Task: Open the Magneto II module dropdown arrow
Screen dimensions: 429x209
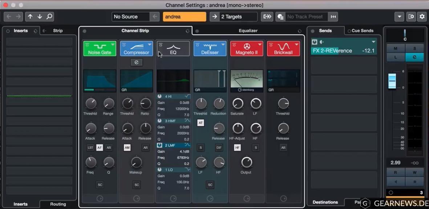Action: tap(260, 45)
